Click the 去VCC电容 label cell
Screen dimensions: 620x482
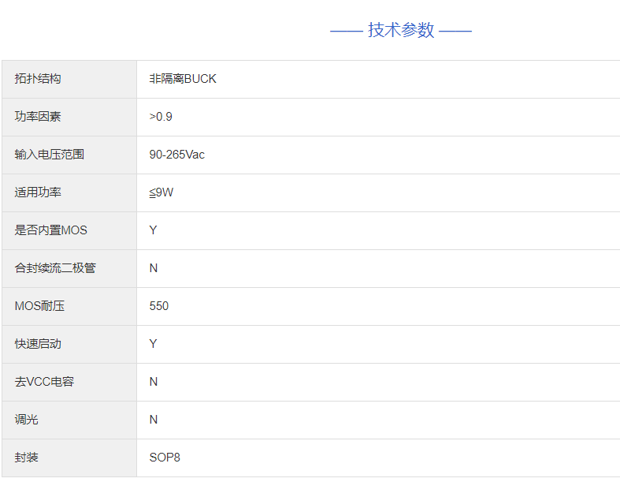click(44, 382)
